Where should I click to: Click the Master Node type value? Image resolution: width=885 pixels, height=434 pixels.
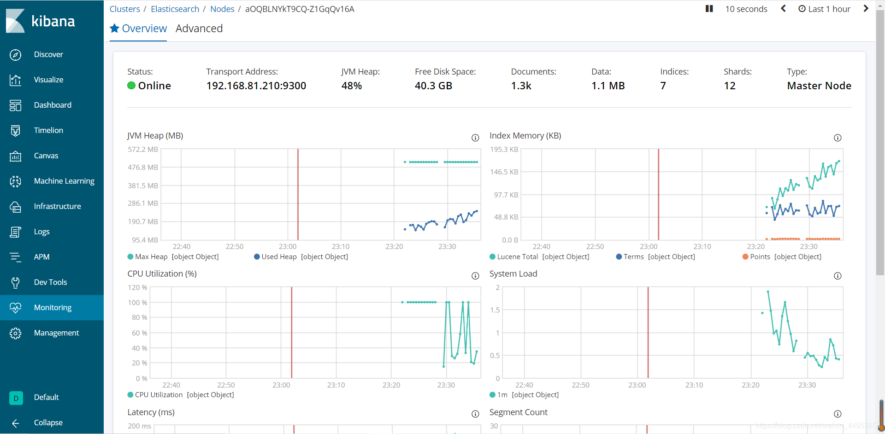click(x=819, y=86)
